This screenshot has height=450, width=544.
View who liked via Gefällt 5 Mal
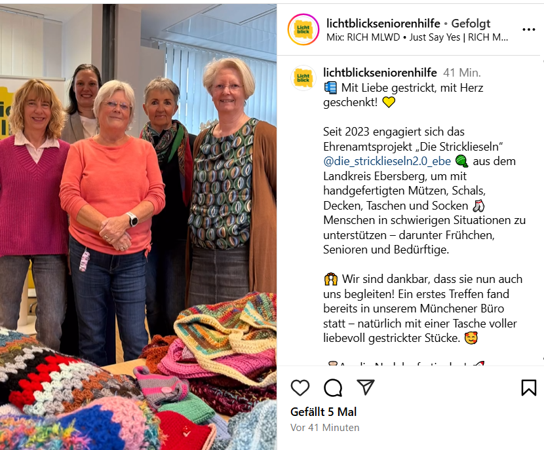click(323, 412)
